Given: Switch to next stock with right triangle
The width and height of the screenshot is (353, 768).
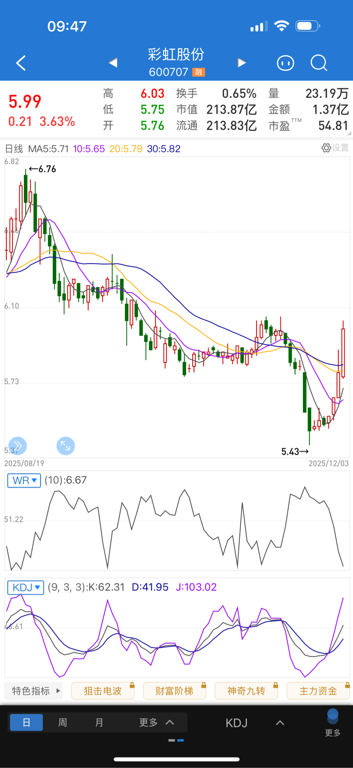Looking at the screenshot, I should pos(242,63).
